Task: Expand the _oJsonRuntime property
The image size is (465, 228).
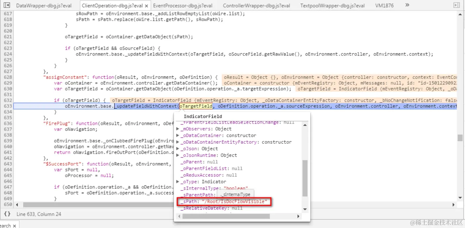Action: [x=178, y=155]
